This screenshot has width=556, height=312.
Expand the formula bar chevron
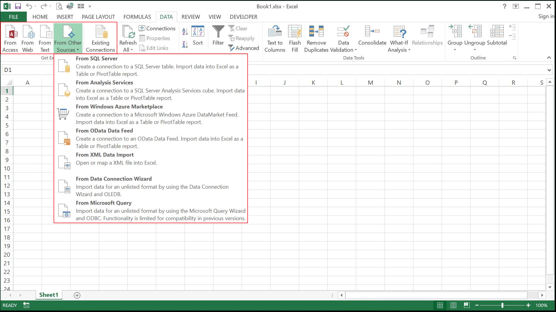pos(549,70)
